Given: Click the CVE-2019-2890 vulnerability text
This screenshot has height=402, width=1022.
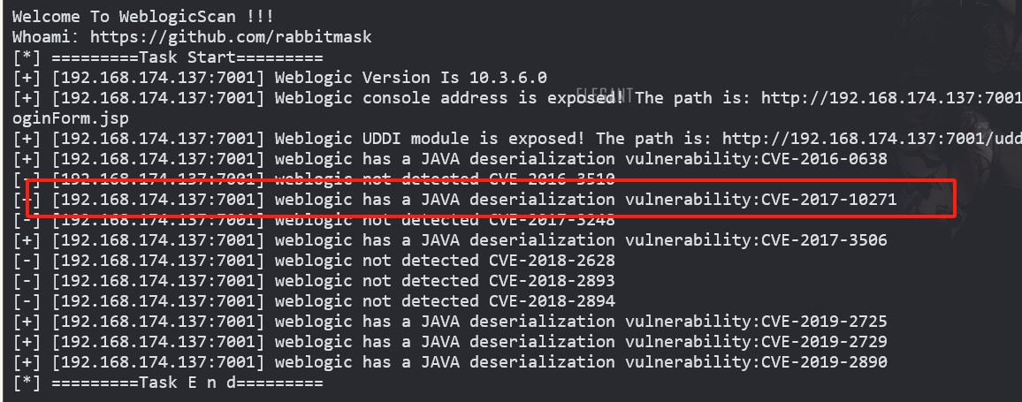Looking at the screenshot, I should (x=824, y=362).
